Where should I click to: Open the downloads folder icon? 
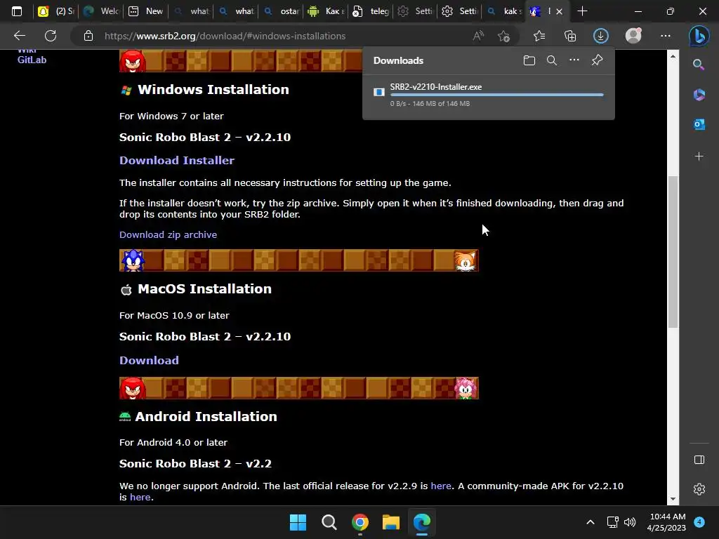click(x=529, y=60)
